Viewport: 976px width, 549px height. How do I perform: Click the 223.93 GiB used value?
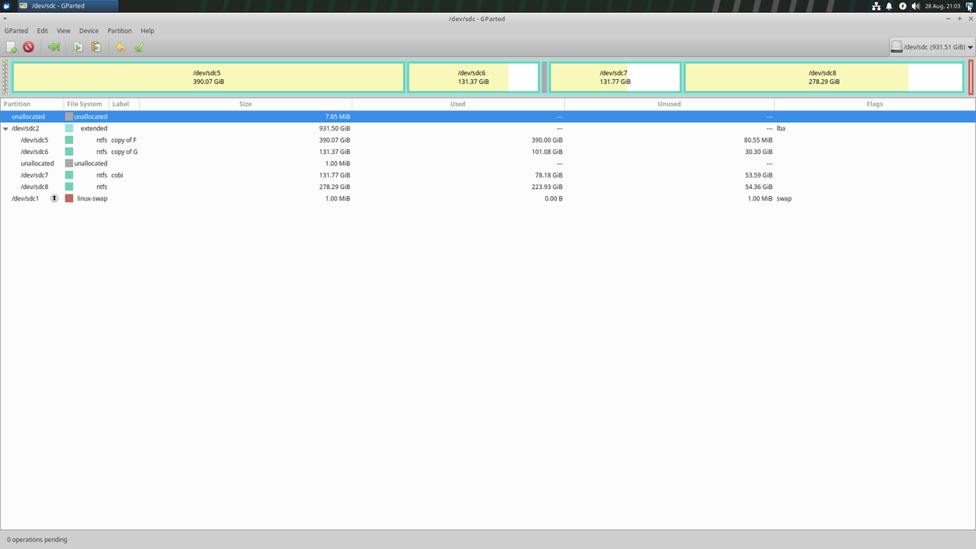547,187
